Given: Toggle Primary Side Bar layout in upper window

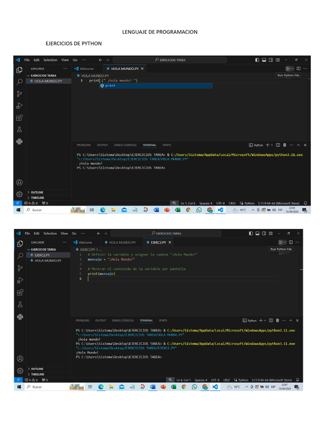Looking at the screenshot, I should point(257,60).
